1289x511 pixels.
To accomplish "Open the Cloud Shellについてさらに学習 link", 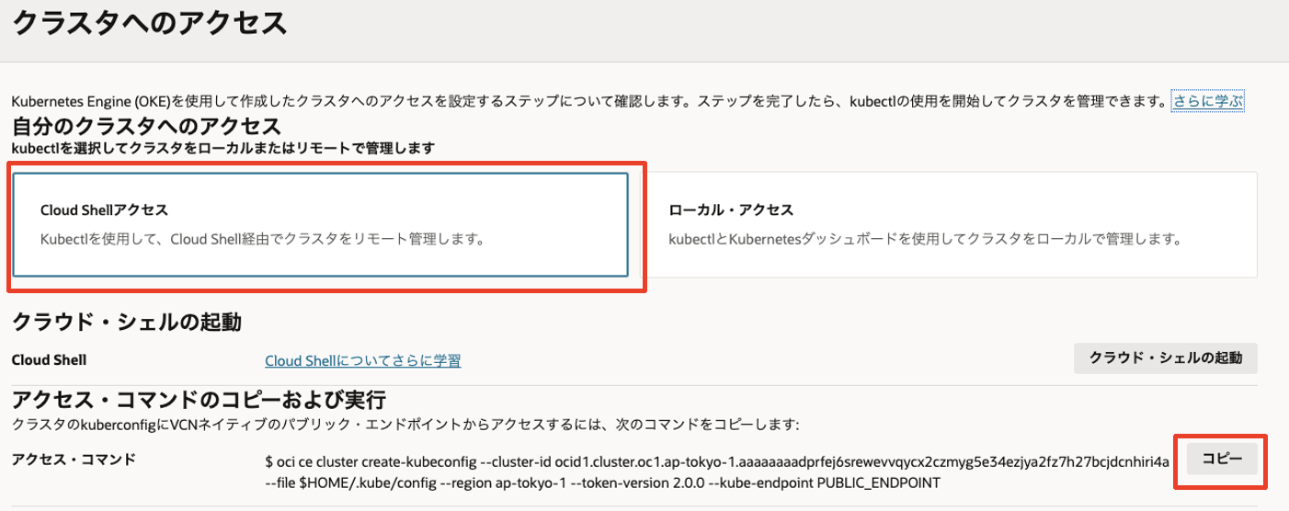I will point(362,360).
